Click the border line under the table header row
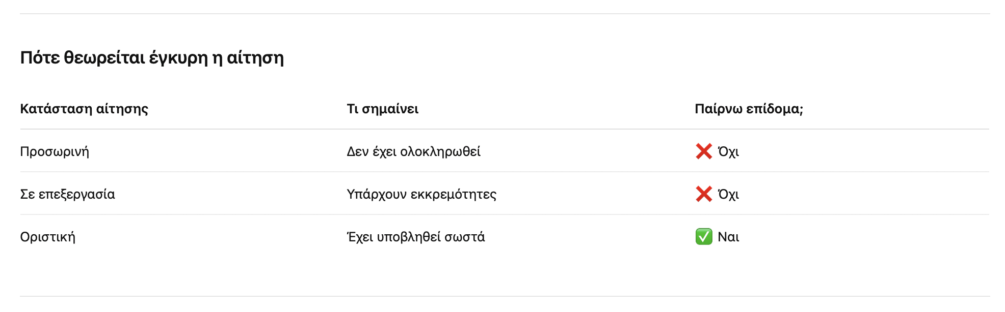1005x312 pixels. tap(505, 129)
